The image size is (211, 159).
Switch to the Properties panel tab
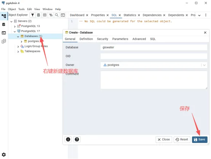tap(98, 15)
